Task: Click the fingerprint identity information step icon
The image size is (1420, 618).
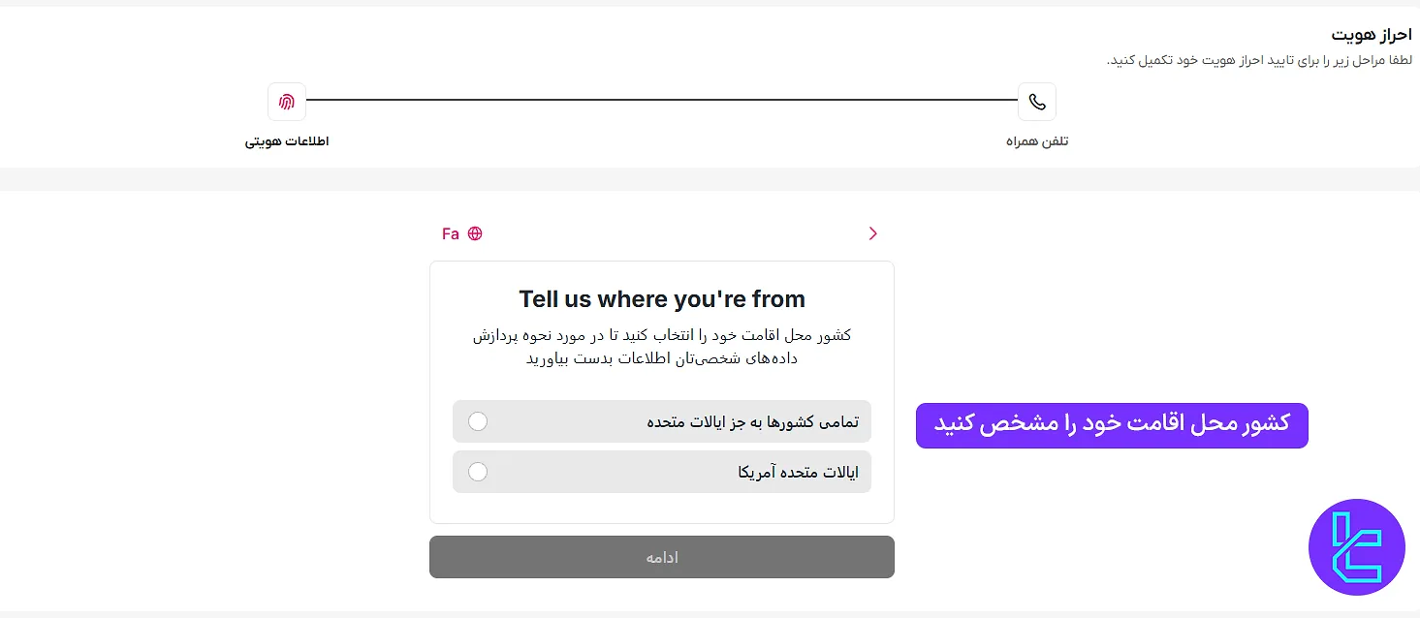Action: pyautogui.click(x=286, y=101)
